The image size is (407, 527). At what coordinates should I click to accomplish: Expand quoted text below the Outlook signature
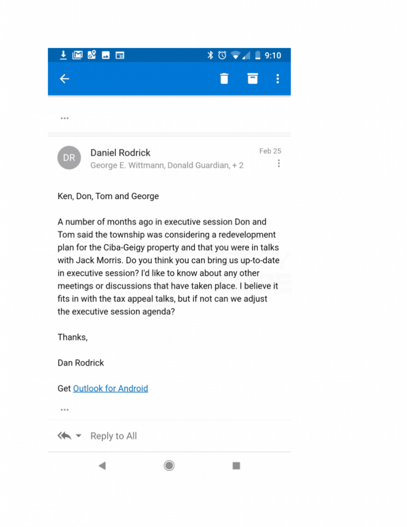(x=64, y=410)
